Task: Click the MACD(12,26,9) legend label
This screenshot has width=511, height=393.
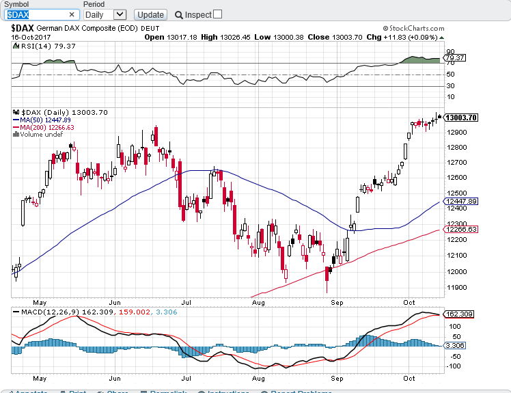Action: (51, 312)
